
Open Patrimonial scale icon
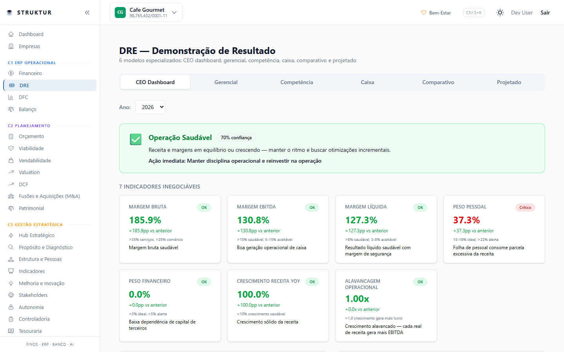click(x=11, y=208)
